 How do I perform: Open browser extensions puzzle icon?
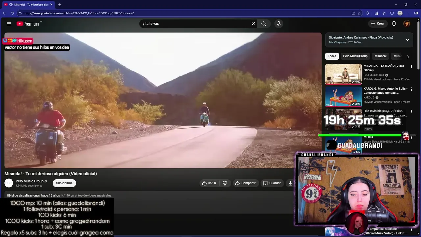click(x=367, y=13)
